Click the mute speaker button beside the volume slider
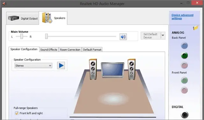204x120 pixels. click(123, 37)
